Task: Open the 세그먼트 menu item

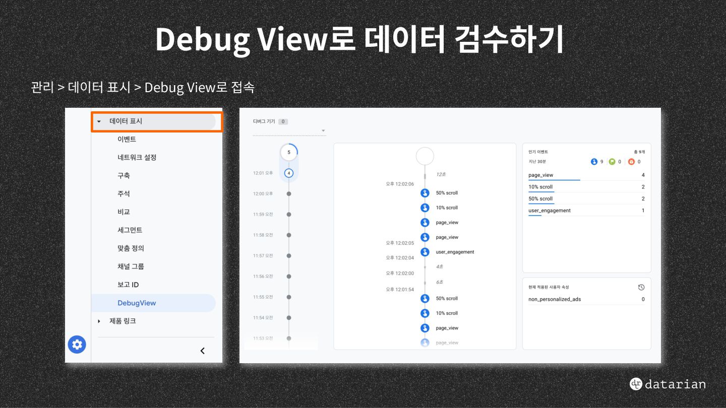Action: click(130, 230)
